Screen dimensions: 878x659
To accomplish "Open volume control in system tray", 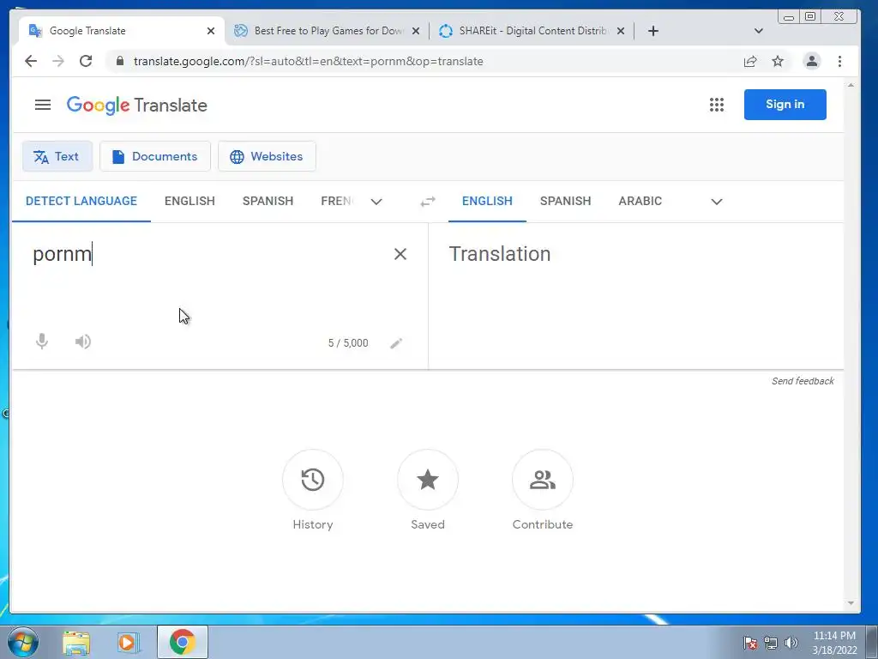I will click(x=791, y=643).
